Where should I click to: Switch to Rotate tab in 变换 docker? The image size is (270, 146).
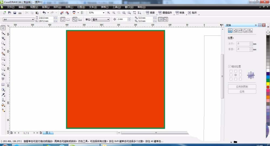235,31
